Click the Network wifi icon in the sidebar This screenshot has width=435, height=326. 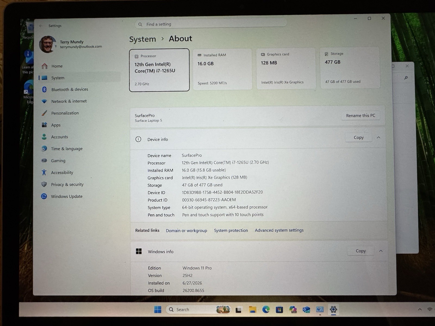44,101
